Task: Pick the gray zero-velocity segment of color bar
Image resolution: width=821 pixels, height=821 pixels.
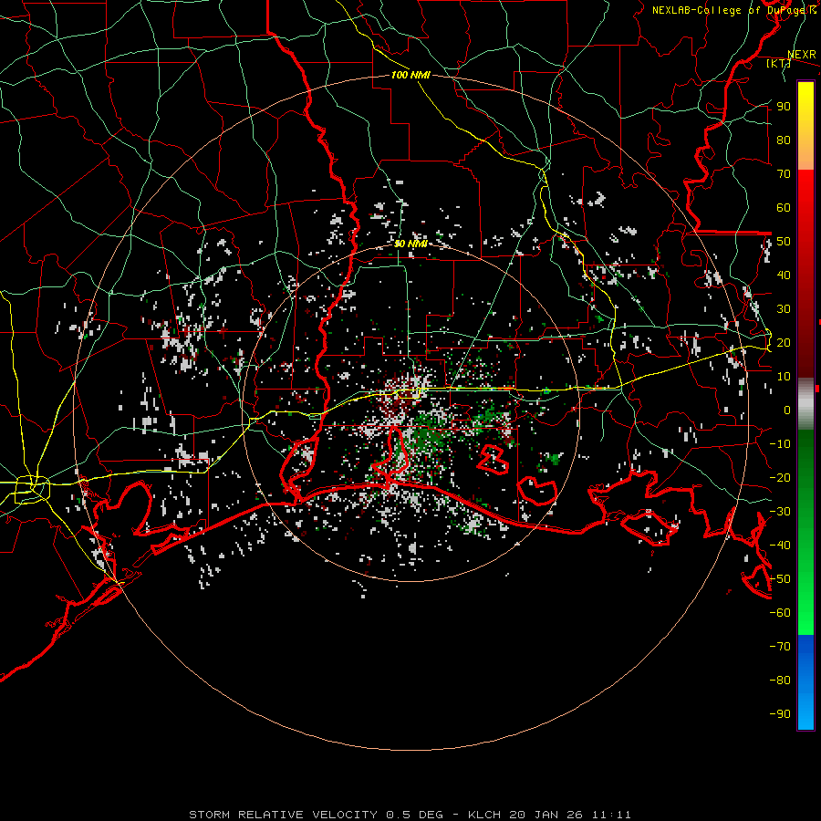Action: tap(805, 403)
